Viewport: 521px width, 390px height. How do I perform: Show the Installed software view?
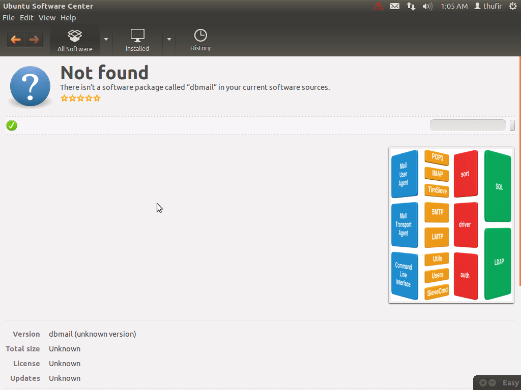[x=137, y=41]
